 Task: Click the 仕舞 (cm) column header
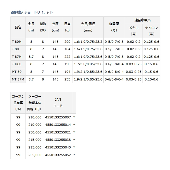pos(56,27)
